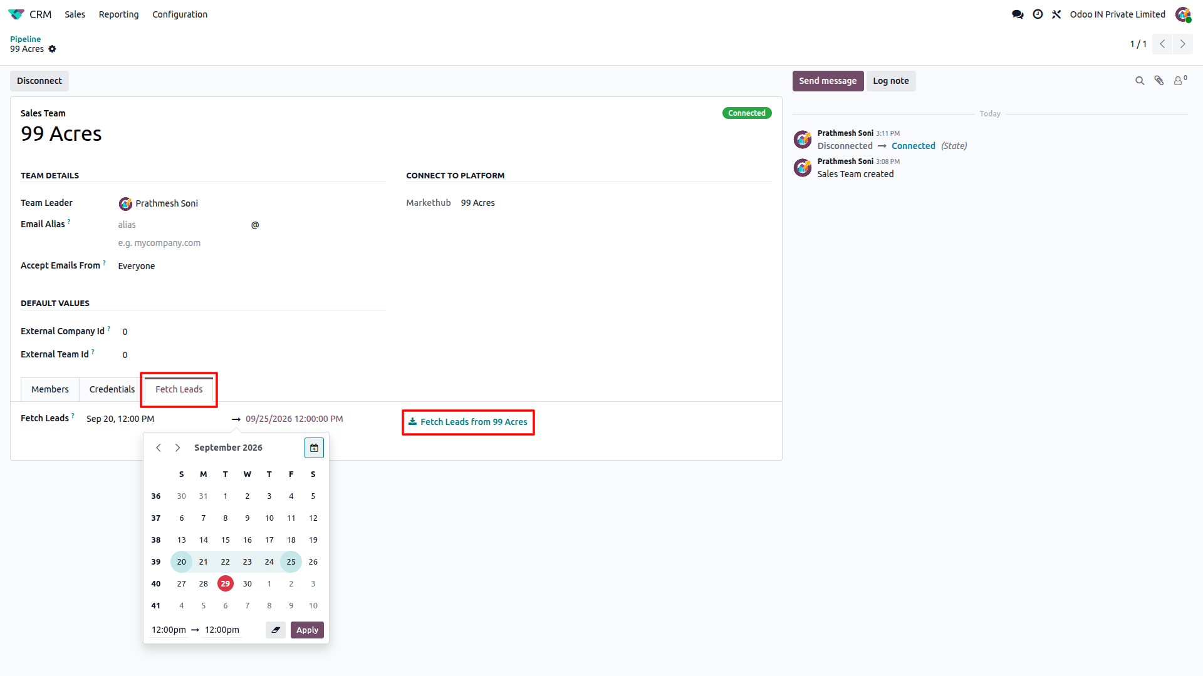Viewport: 1203px width, 676px height.
Task: Open the user avatar menu
Action: click(x=1183, y=14)
